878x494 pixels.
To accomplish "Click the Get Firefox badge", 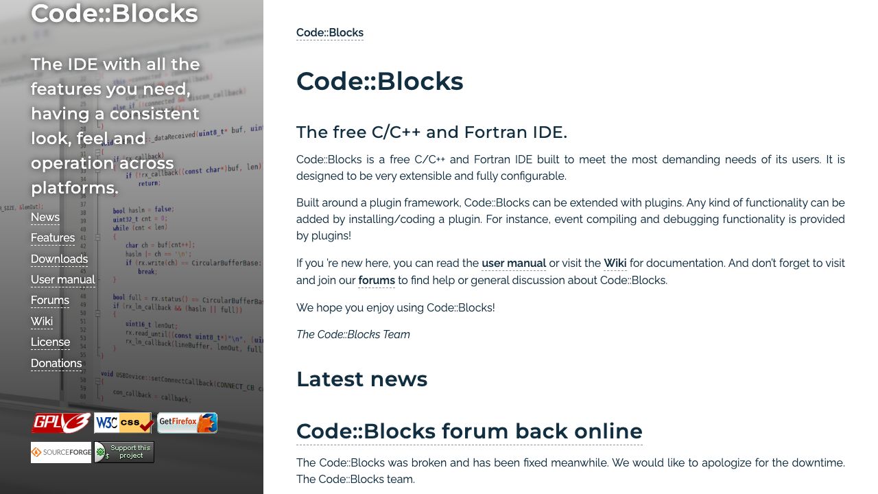I will pos(187,423).
